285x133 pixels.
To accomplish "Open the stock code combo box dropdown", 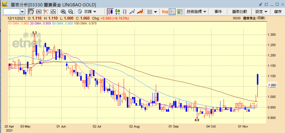I will 22,12.
